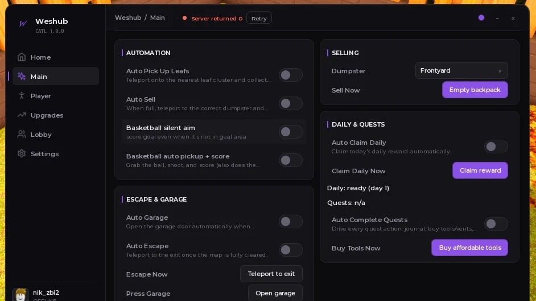Select the Main sparkle icon
The height and width of the screenshot is (301, 536).
coord(22,77)
